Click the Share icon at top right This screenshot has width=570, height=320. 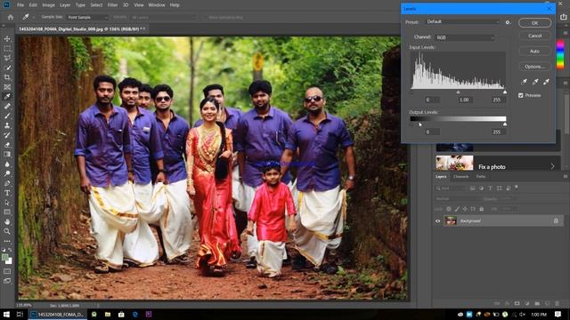(564, 17)
